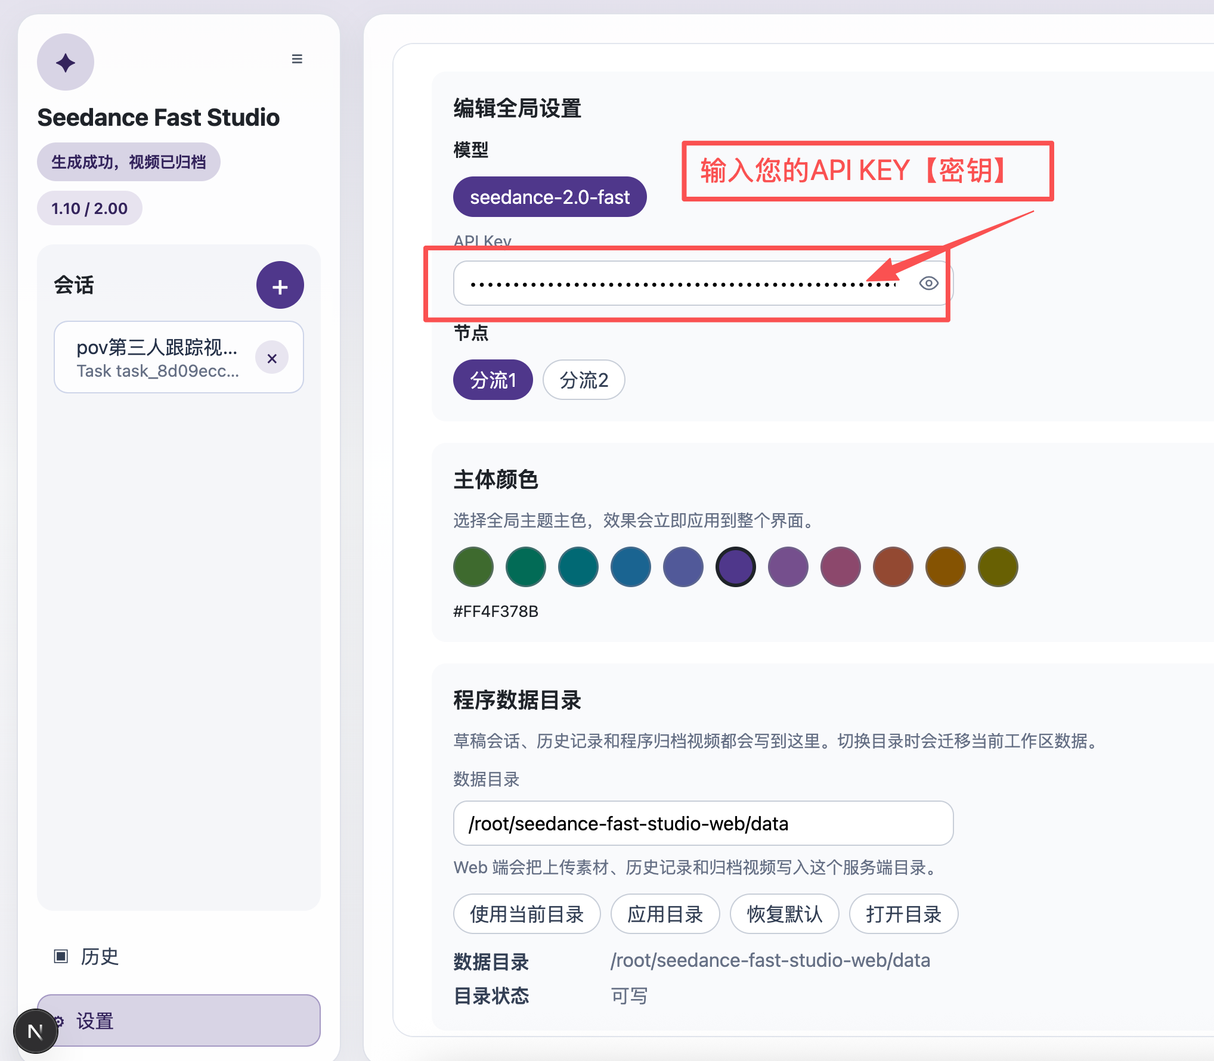
Task: Show the API Key with eye icon
Action: click(x=928, y=283)
